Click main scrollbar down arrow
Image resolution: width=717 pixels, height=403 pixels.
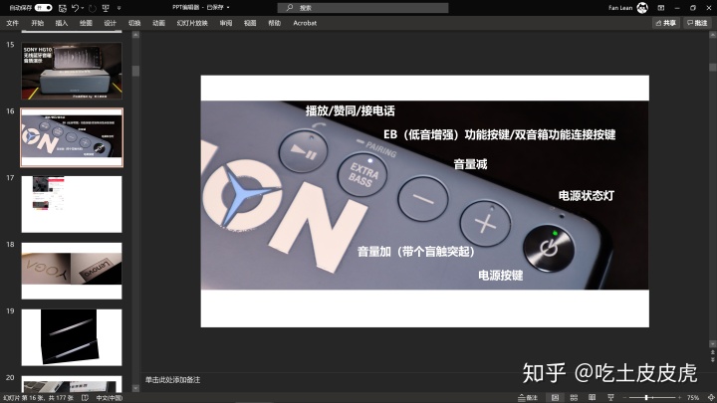[712, 343]
